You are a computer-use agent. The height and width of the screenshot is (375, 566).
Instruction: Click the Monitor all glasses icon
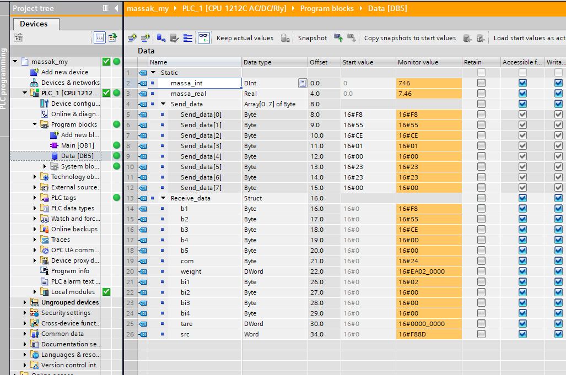click(204, 38)
